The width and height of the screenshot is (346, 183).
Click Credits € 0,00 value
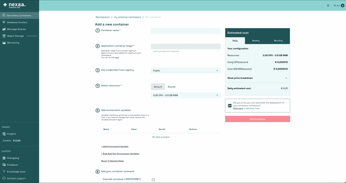pyautogui.click(x=17, y=141)
